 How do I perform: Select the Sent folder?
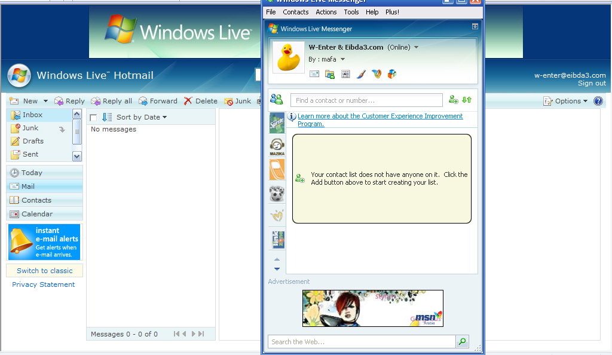[39, 154]
